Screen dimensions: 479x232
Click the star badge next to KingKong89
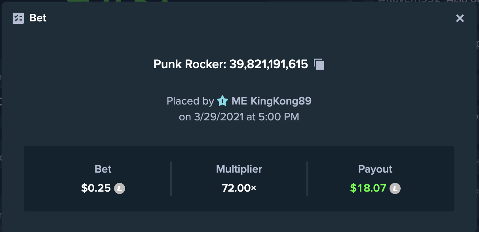pyautogui.click(x=222, y=101)
